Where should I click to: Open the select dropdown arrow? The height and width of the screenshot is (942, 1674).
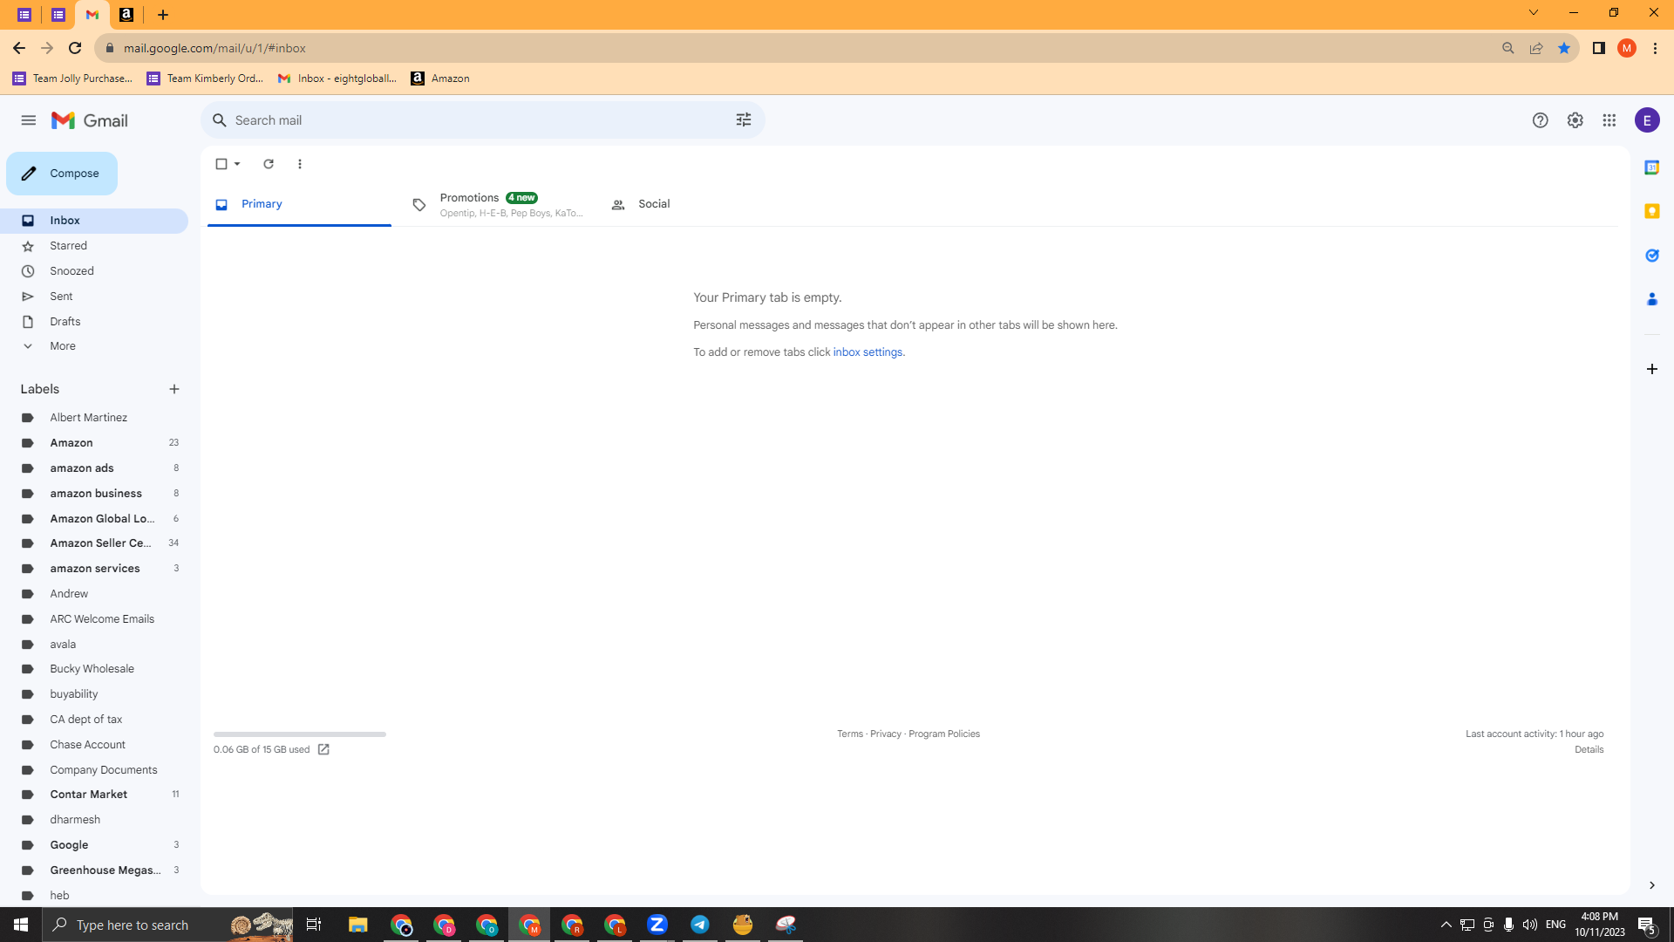click(237, 164)
